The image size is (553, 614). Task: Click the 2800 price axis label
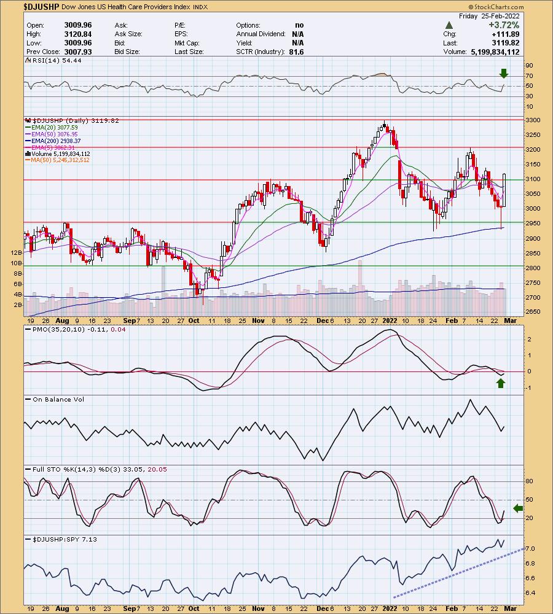pyautogui.click(x=533, y=268)
